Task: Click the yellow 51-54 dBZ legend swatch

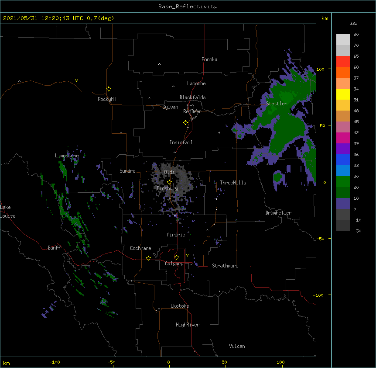Action: pyautogui.click(x=343, y=94)
